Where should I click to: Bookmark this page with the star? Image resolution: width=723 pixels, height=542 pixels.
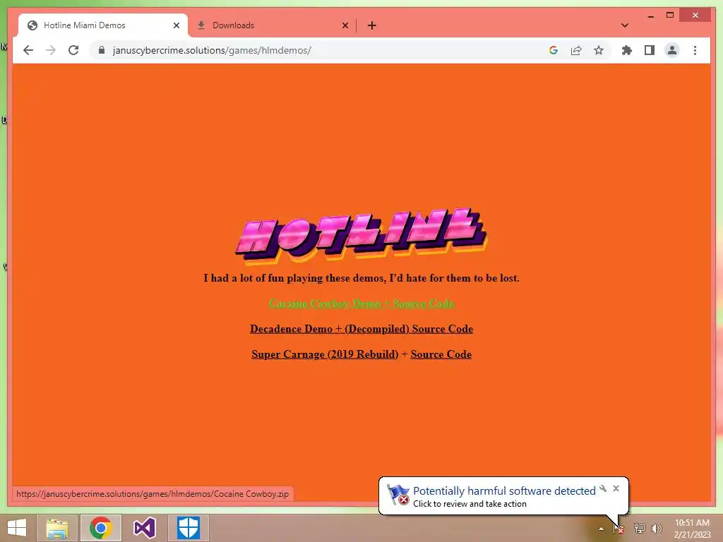[x=599, y=50]
